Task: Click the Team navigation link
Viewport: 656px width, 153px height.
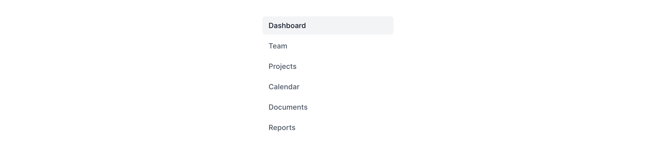Action: [278, 46]
